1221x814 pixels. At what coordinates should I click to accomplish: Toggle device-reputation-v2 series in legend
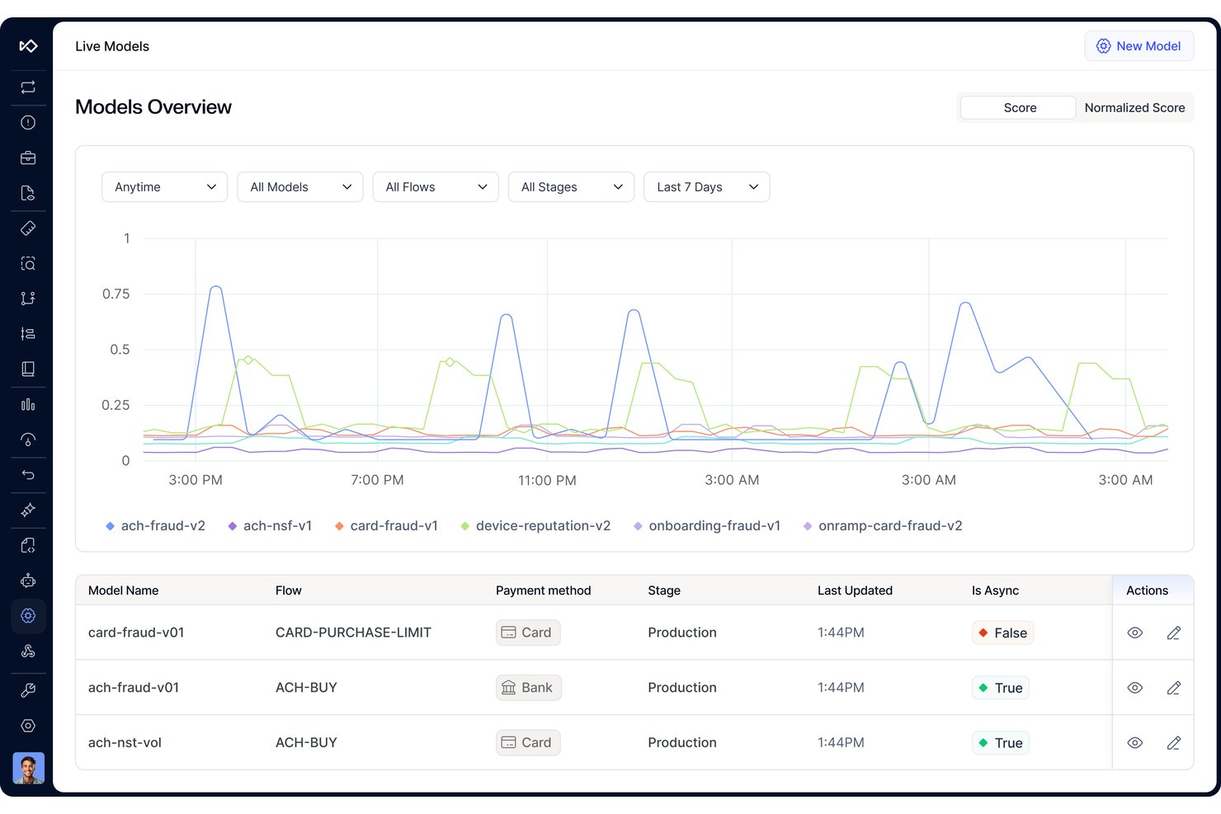coord(535,526)
